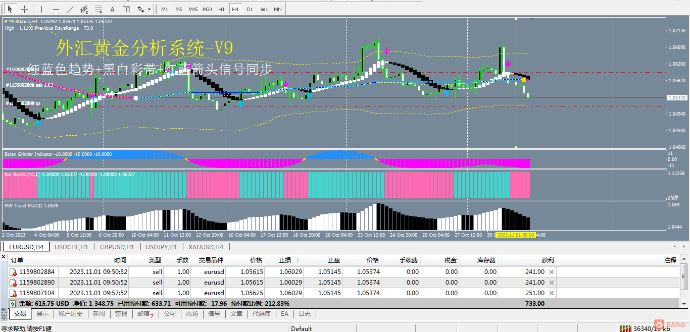The image size is (690, 332).
Task: Switch to the EA terminal tab
Action: (285, 314)
